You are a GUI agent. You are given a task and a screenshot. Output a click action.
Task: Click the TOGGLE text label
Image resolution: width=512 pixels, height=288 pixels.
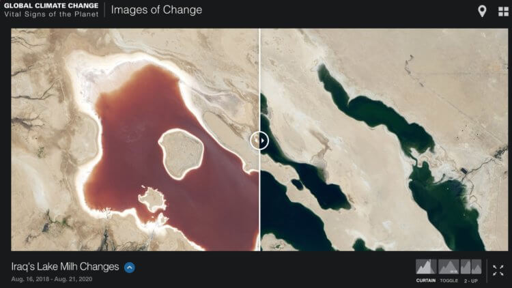pyautogui.click(x=449, y=280)
